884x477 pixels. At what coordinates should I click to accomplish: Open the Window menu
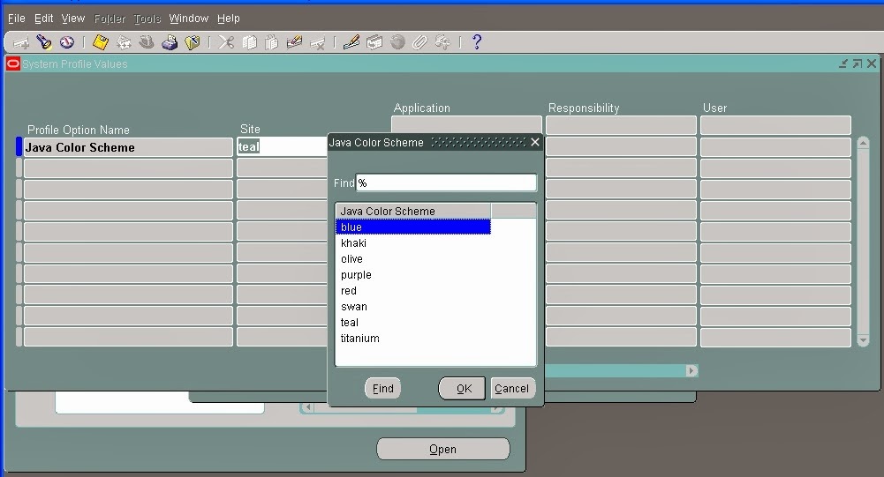[x=189, y=19]
